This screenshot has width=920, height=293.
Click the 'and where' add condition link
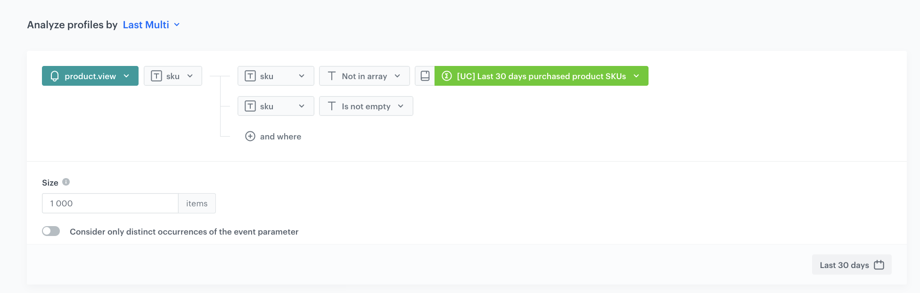pos(280,136)
